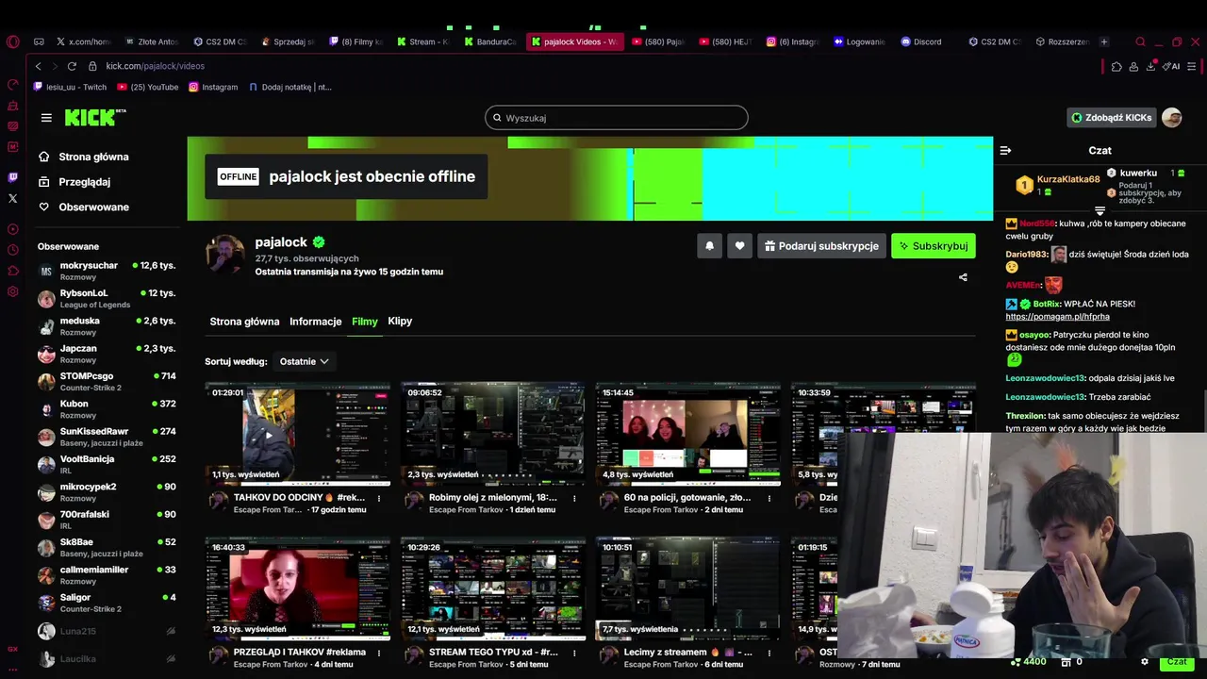The image size is (1207, 679).
Task: Click the share icon under Subskrybuj
Action: pos(963,277)
